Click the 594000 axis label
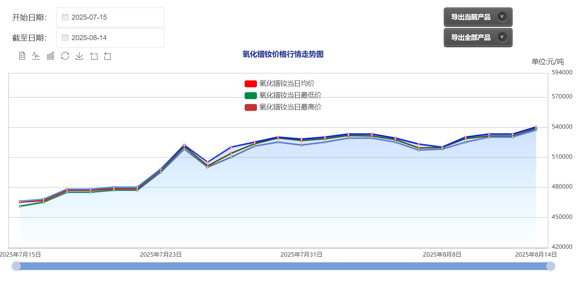Screen dimensions: 585x283 coord(562,72)
